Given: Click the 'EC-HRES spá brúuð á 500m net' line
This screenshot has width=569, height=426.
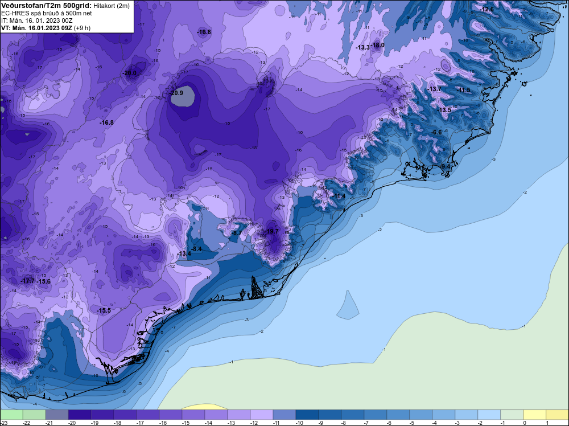Looking at the screenshot, I should pyautogui.click(x=47, y=13).
